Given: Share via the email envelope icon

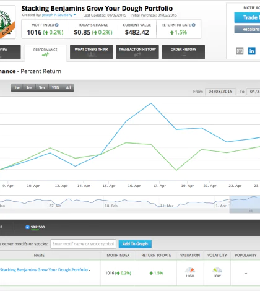Looking at the screenshot, I should (240, 51).
